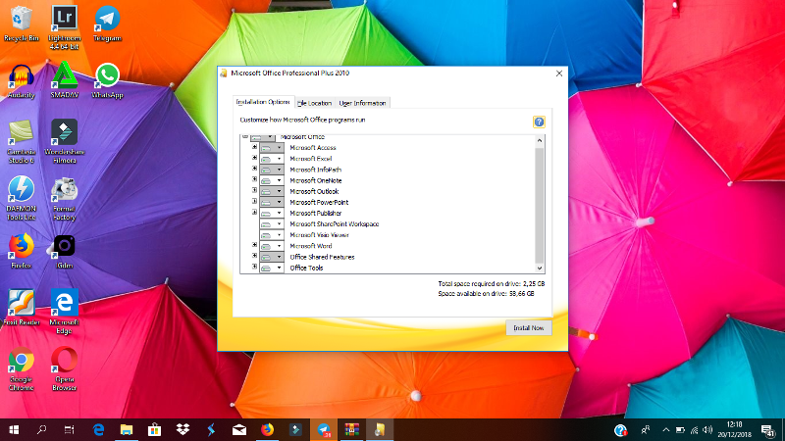The image size is (785, 441).
Task: Open taskbar search magnifier
Action: click(41, 429)
